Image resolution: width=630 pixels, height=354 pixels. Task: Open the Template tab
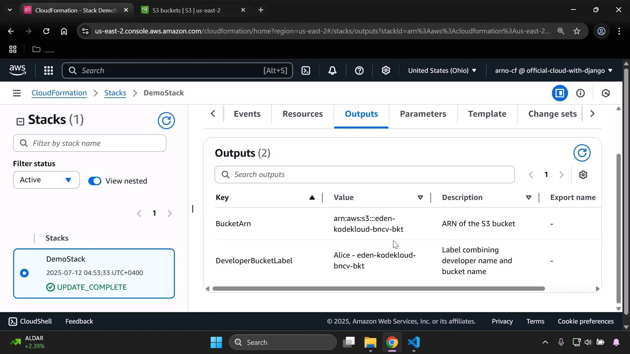[487, 114]
